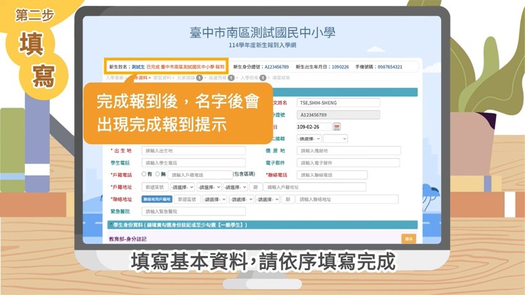Viewport: 525px width, 295px height.
Task: Click 聯絡地同戶籍地 blue button
Action: click(157, 199)
